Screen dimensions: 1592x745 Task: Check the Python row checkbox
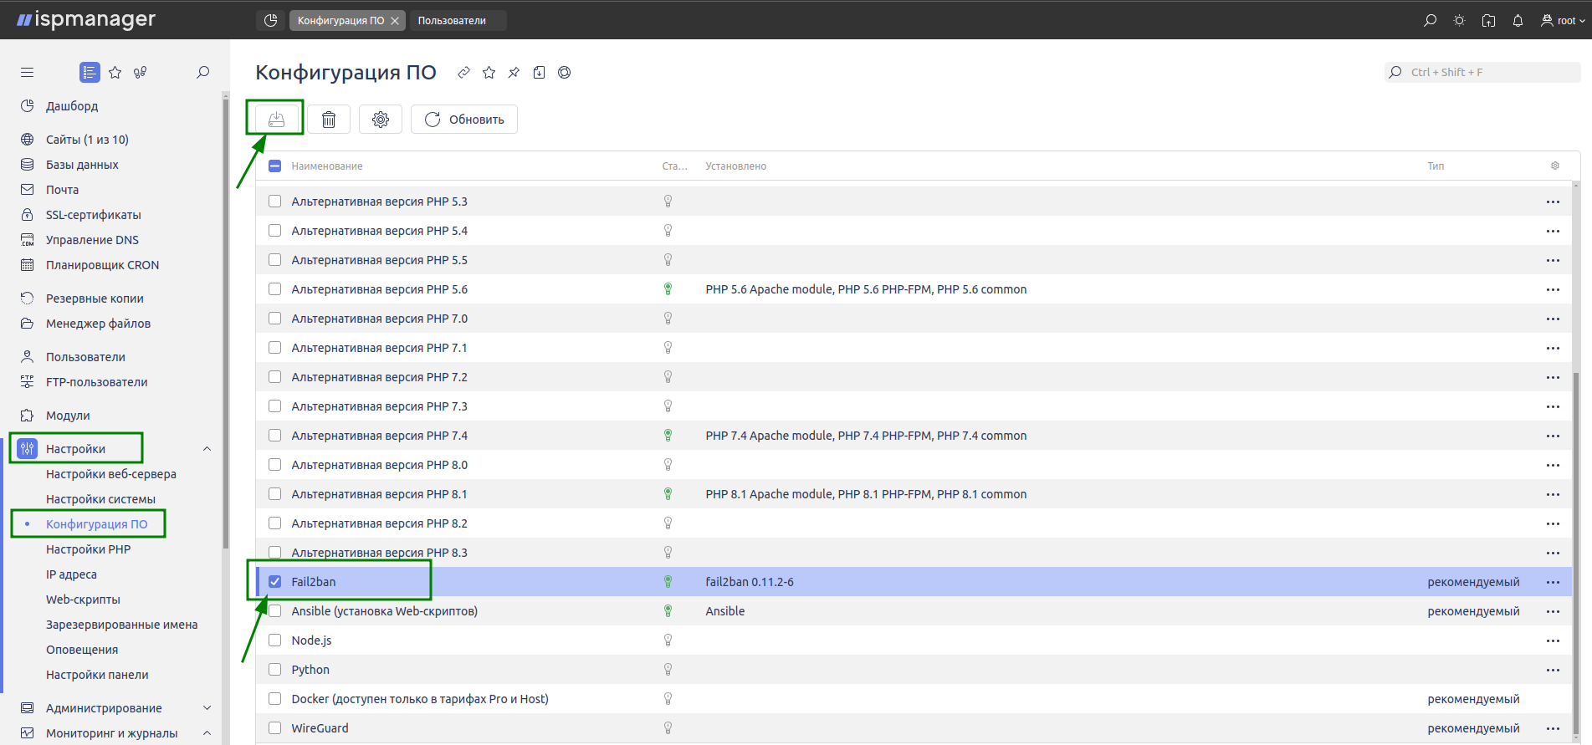pyautogui.click(x=274, y=670)
